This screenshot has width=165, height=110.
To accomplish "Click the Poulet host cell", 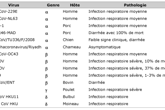I will click(69, 89).
